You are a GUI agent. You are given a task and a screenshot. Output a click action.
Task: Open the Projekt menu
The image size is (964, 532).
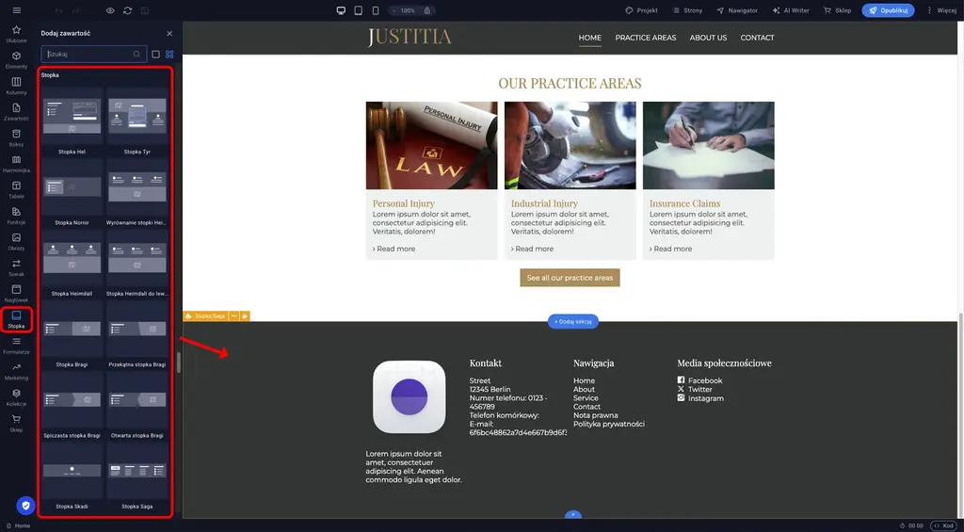(x=641, y=10)
